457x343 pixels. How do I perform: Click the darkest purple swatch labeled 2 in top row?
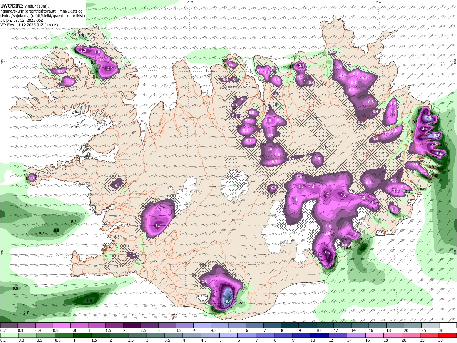[132, 325]
